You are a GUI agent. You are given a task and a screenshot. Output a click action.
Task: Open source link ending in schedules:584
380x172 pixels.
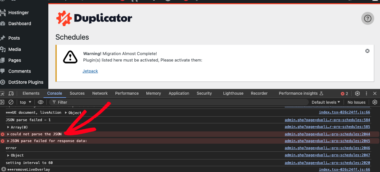pos(327,120)
